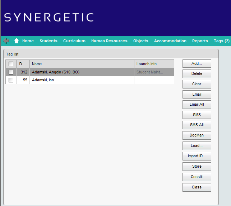
Task: Click the Class button
Action: [x=197, y=187]
